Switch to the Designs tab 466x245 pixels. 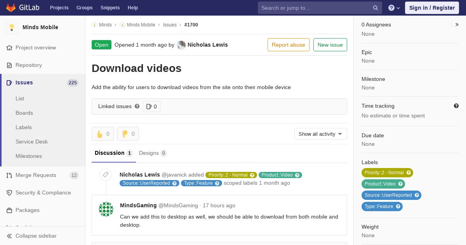click(153, 153)
